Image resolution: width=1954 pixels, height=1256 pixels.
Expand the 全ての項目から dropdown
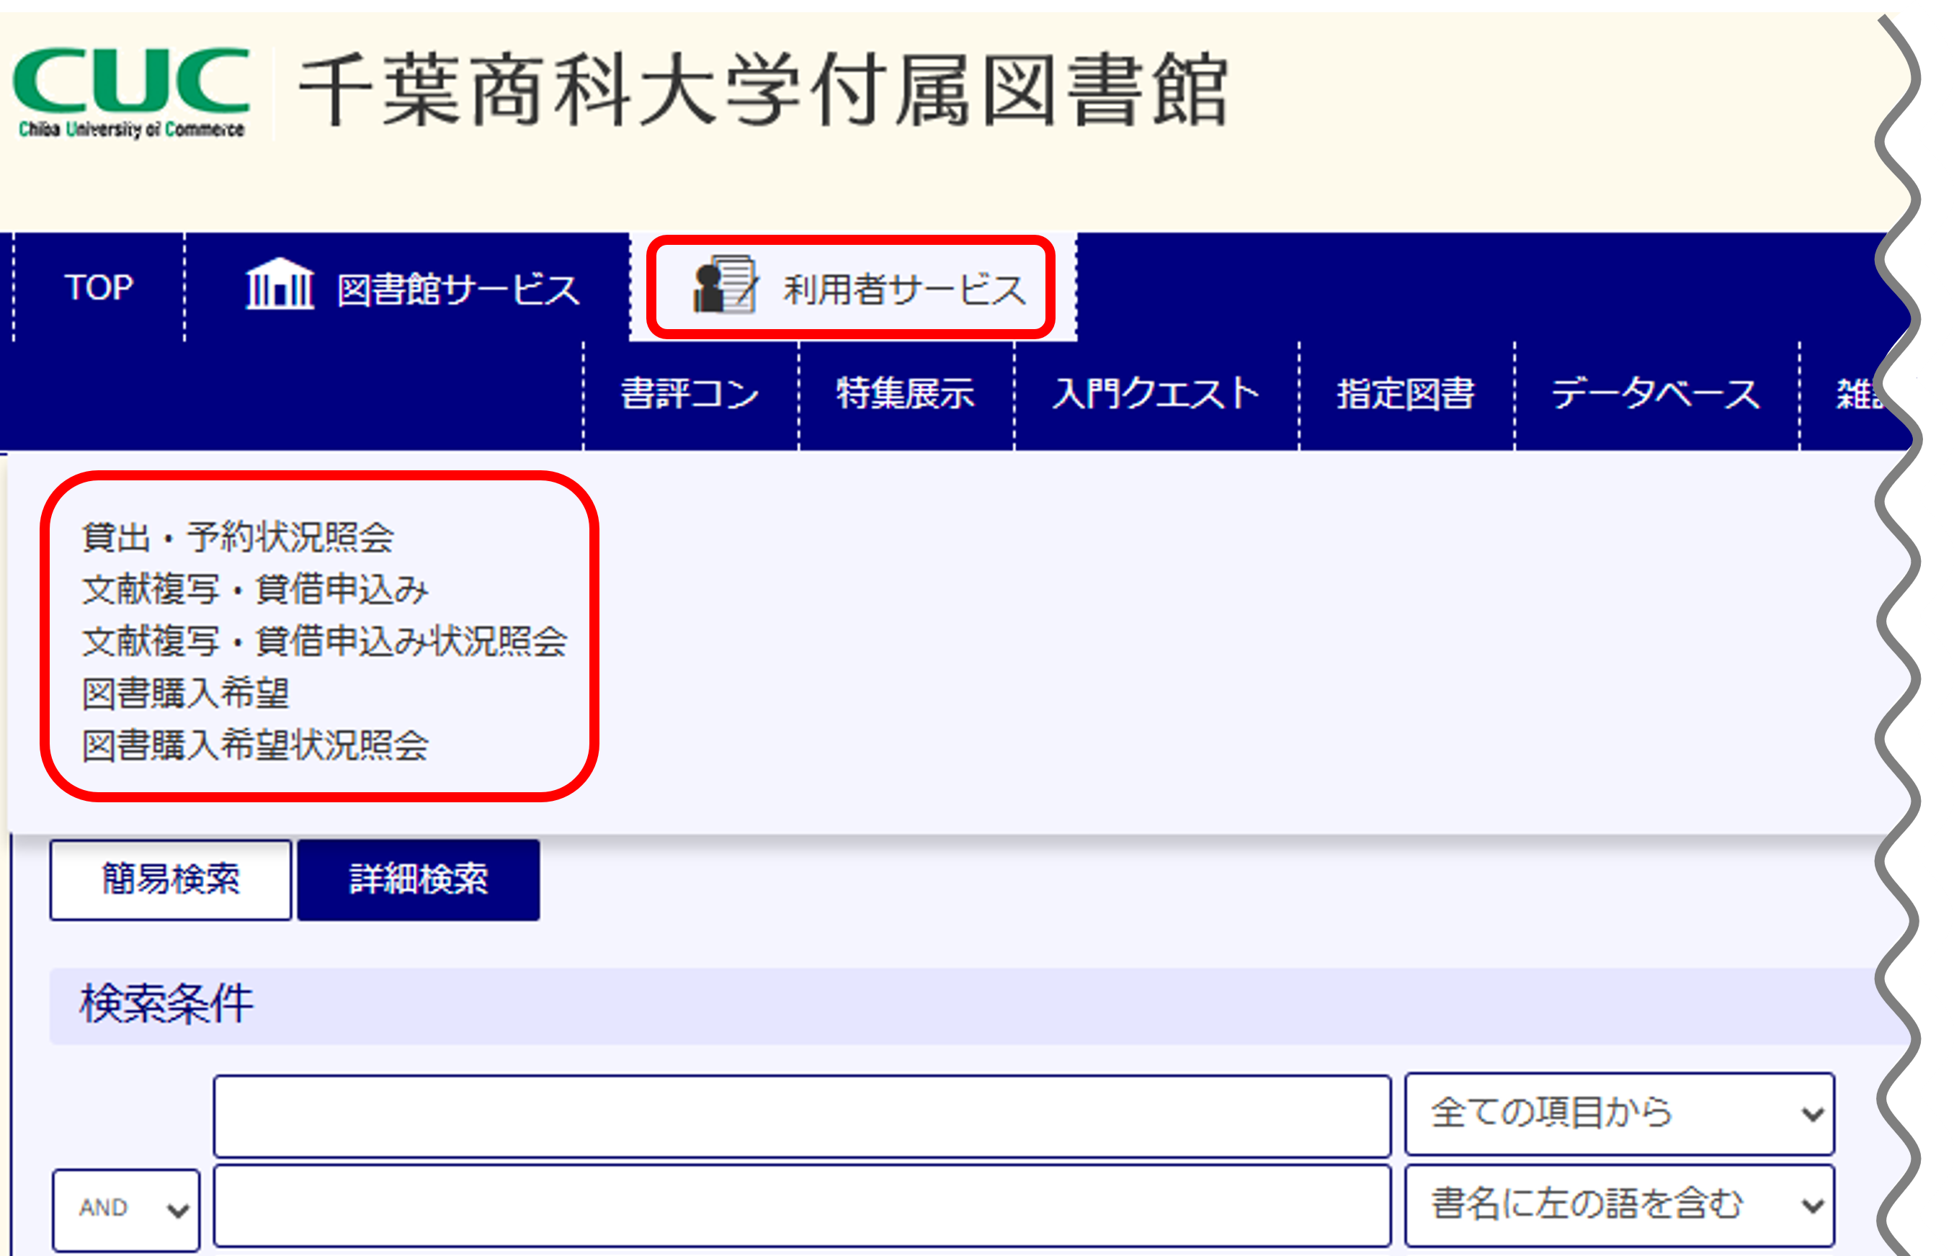1619,1113
